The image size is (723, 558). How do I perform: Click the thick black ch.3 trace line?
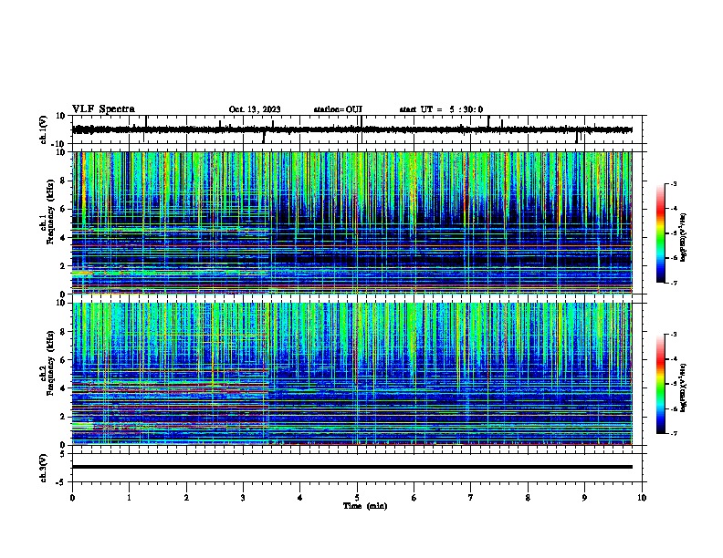[351, 467]
